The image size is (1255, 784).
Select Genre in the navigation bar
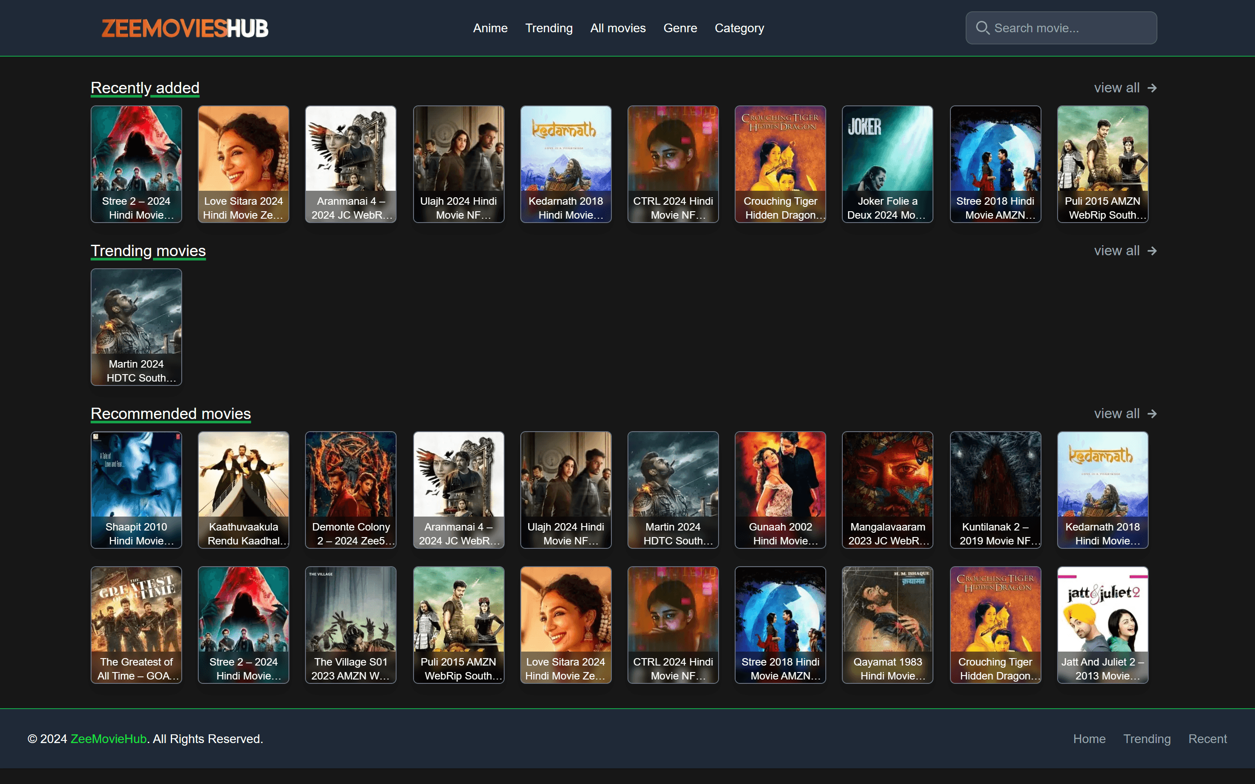coord(680,27)
